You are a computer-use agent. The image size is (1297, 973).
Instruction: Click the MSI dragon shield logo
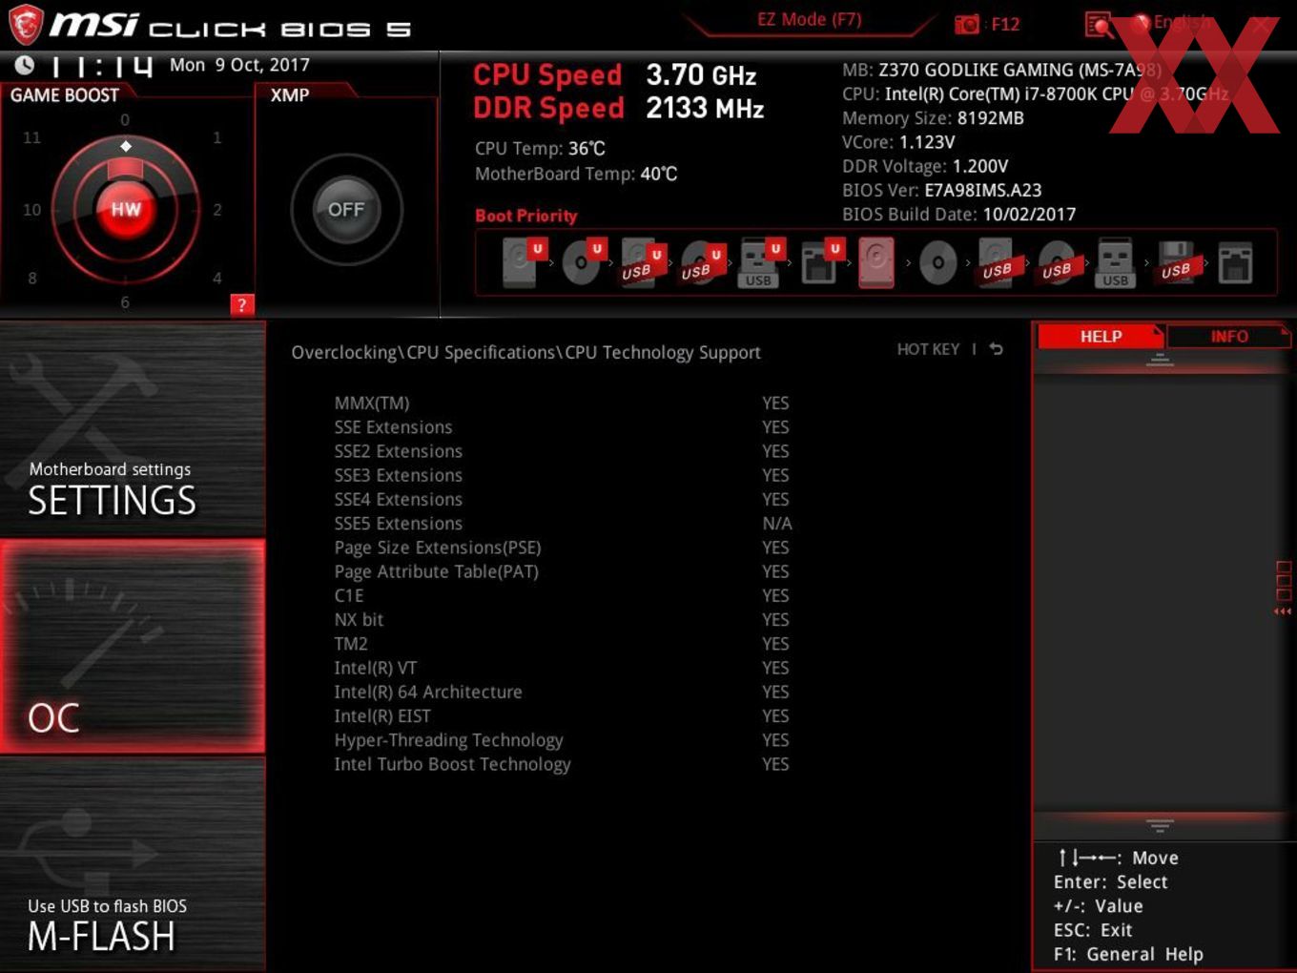click(x=26, y=25)
